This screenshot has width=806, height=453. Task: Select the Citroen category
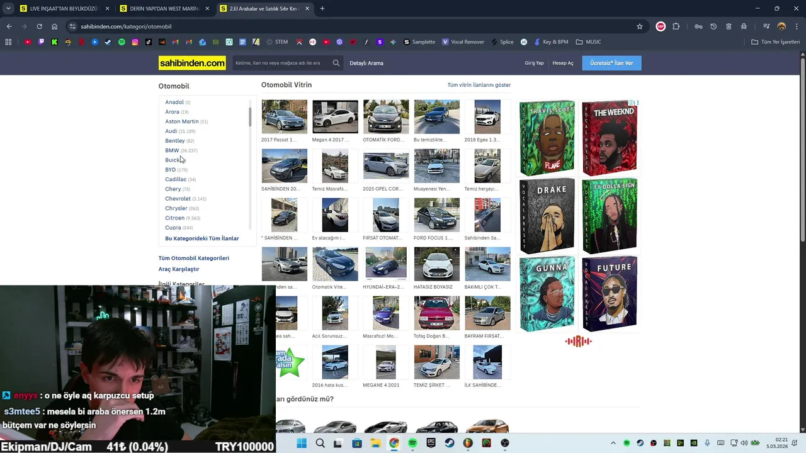click(174, 218)
